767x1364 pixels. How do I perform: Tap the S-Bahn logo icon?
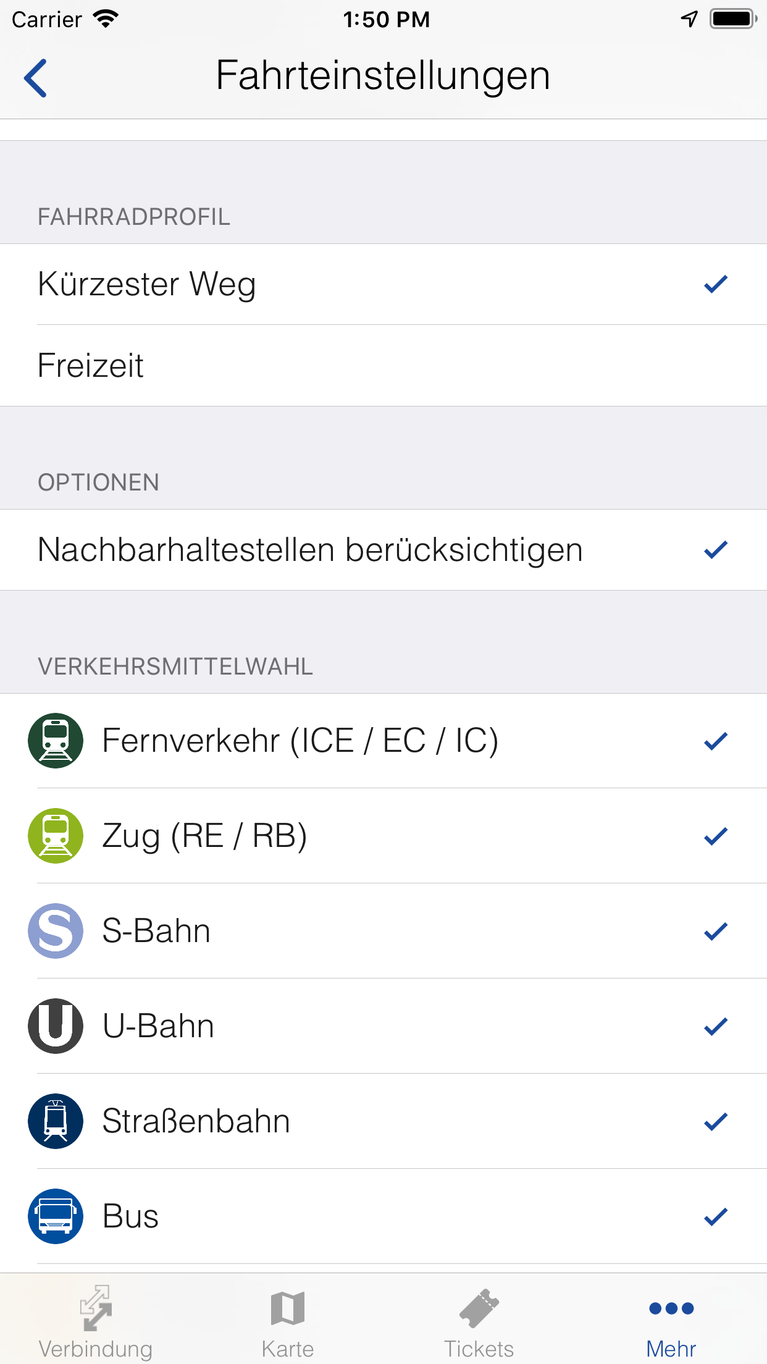click(56, 931)
